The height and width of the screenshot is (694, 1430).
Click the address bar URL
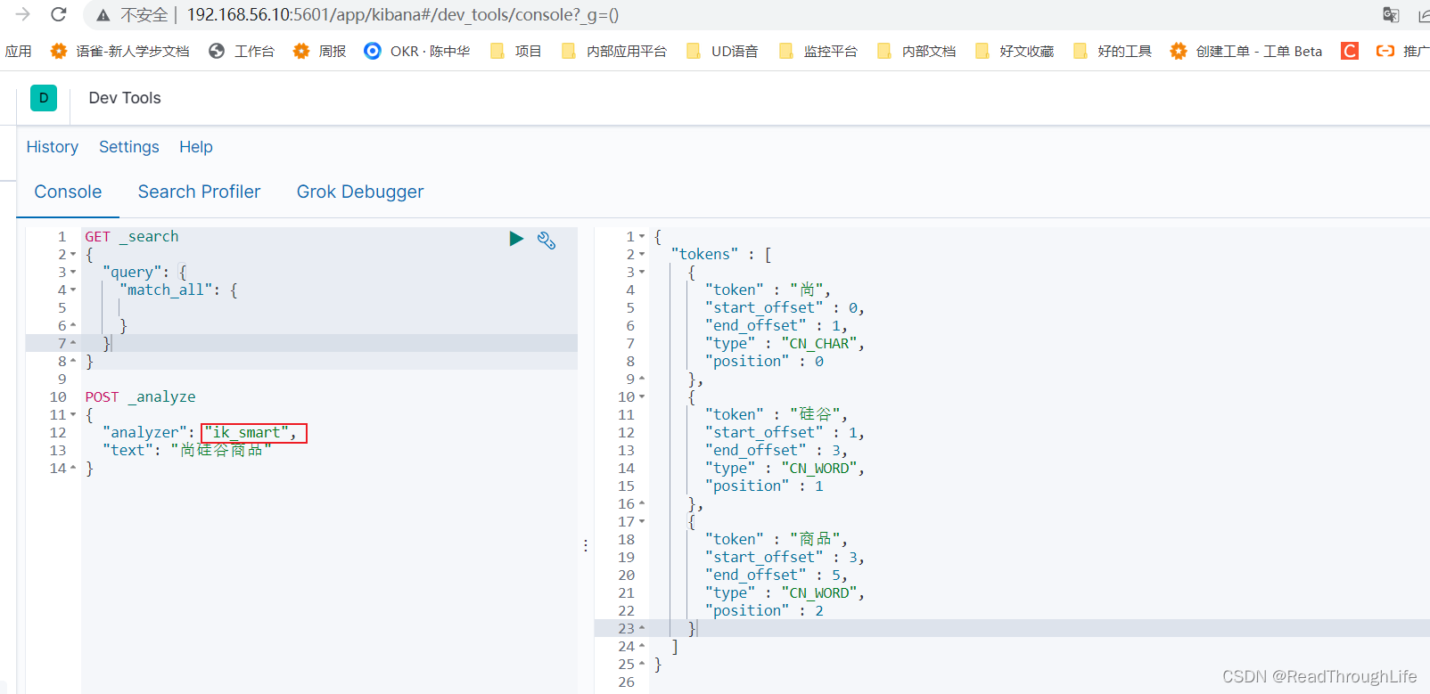402,14
